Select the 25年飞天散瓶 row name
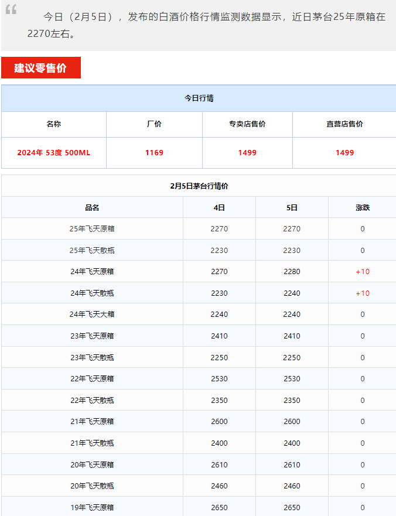396x516 pixels. pyautogui.click(x=92, y=251)
